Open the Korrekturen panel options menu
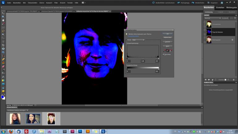The height and width of the screenshot is (134, 238). [236, 82]
